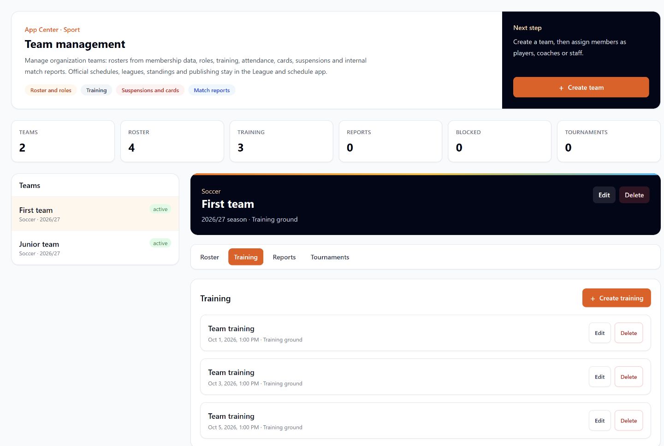
Task: Delete the Oct 5 team training
Action: [x=628, y=421]
